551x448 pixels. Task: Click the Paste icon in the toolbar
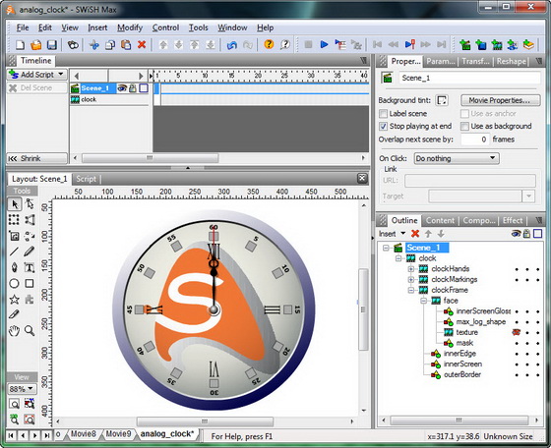tap(126, 45)
